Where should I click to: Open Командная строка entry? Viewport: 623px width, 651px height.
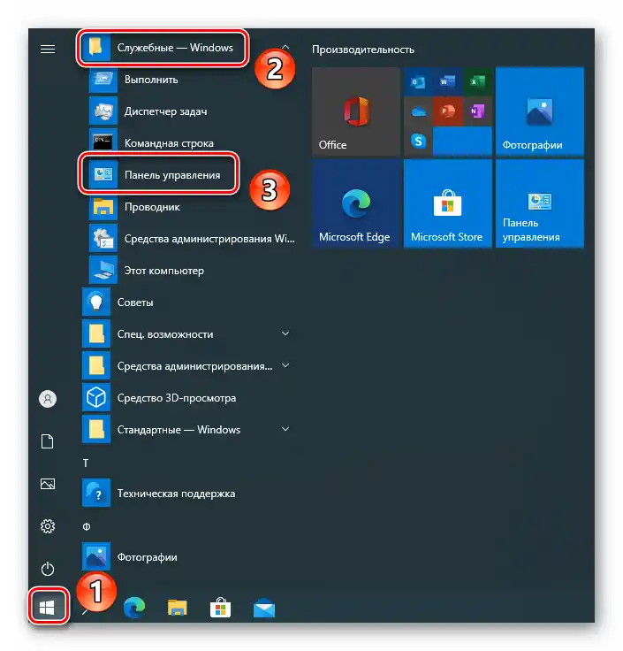pos(189,143)
